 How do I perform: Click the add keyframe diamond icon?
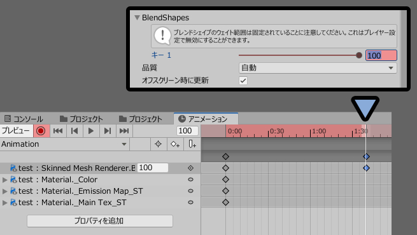click(175, 144)
